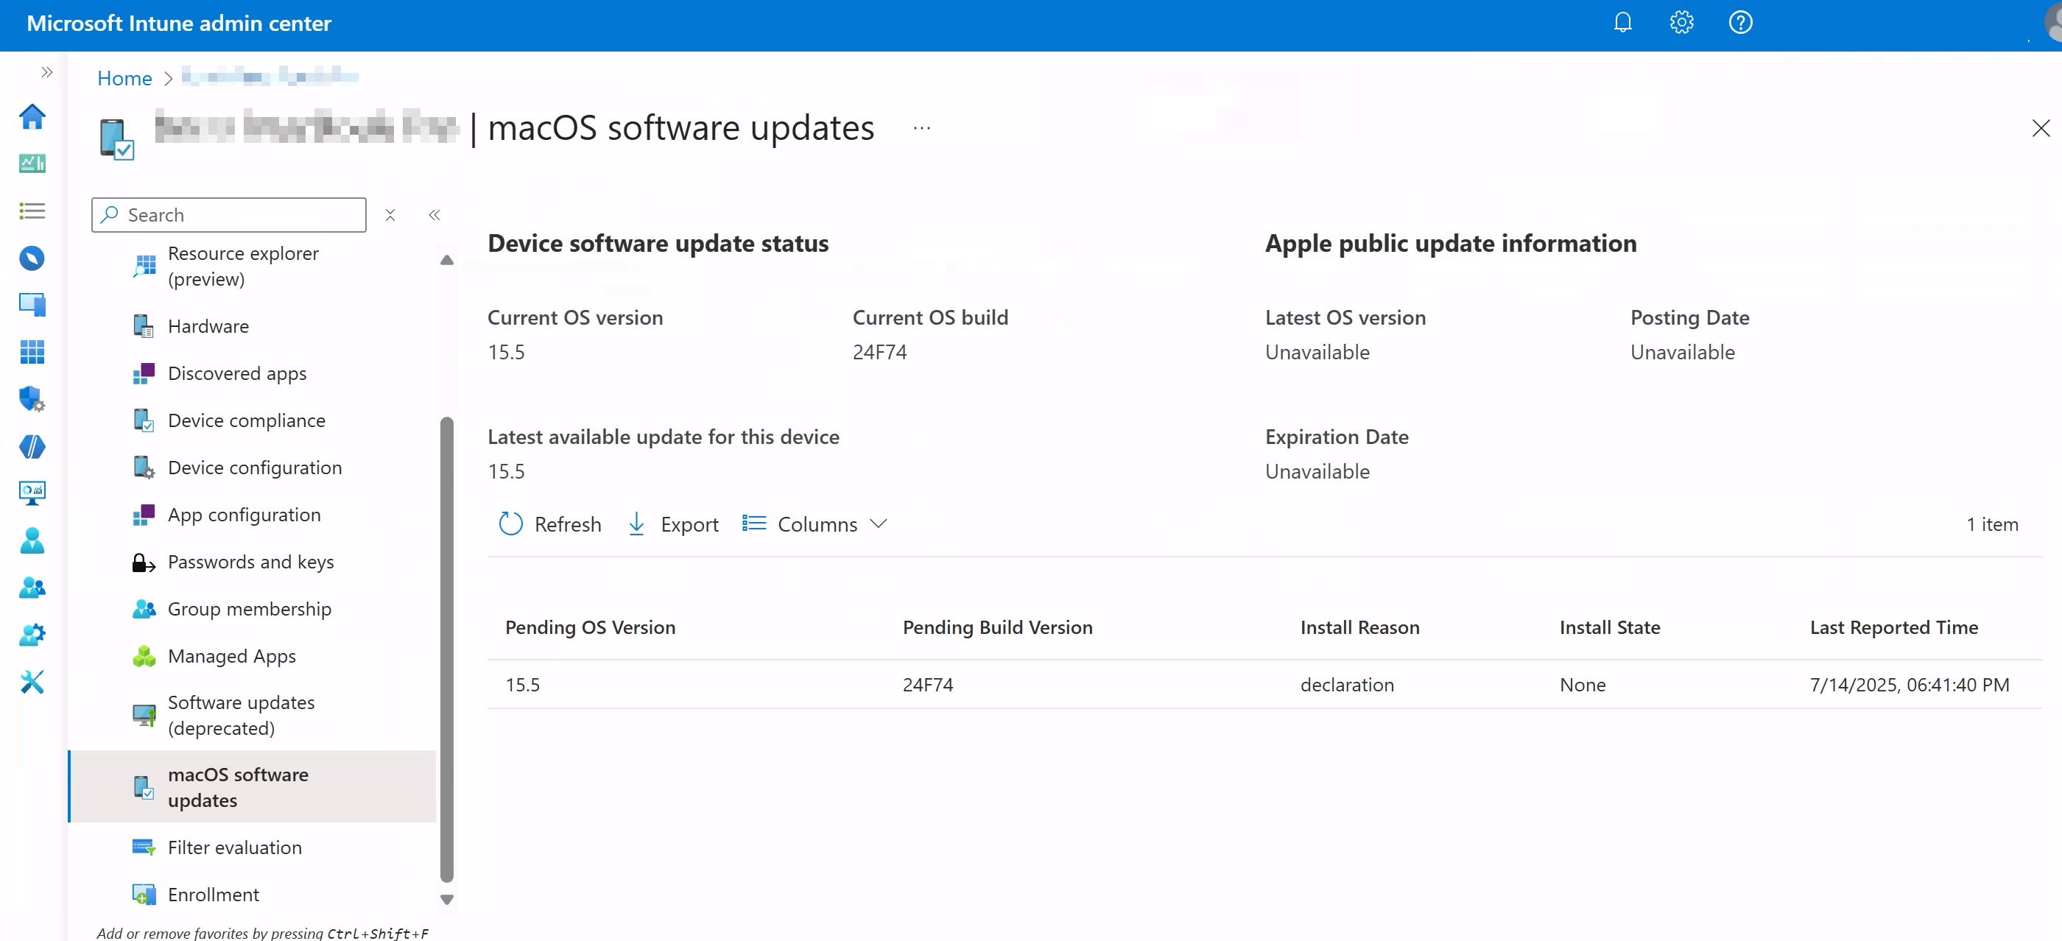Expand the left navigation pane arrow

46,72
